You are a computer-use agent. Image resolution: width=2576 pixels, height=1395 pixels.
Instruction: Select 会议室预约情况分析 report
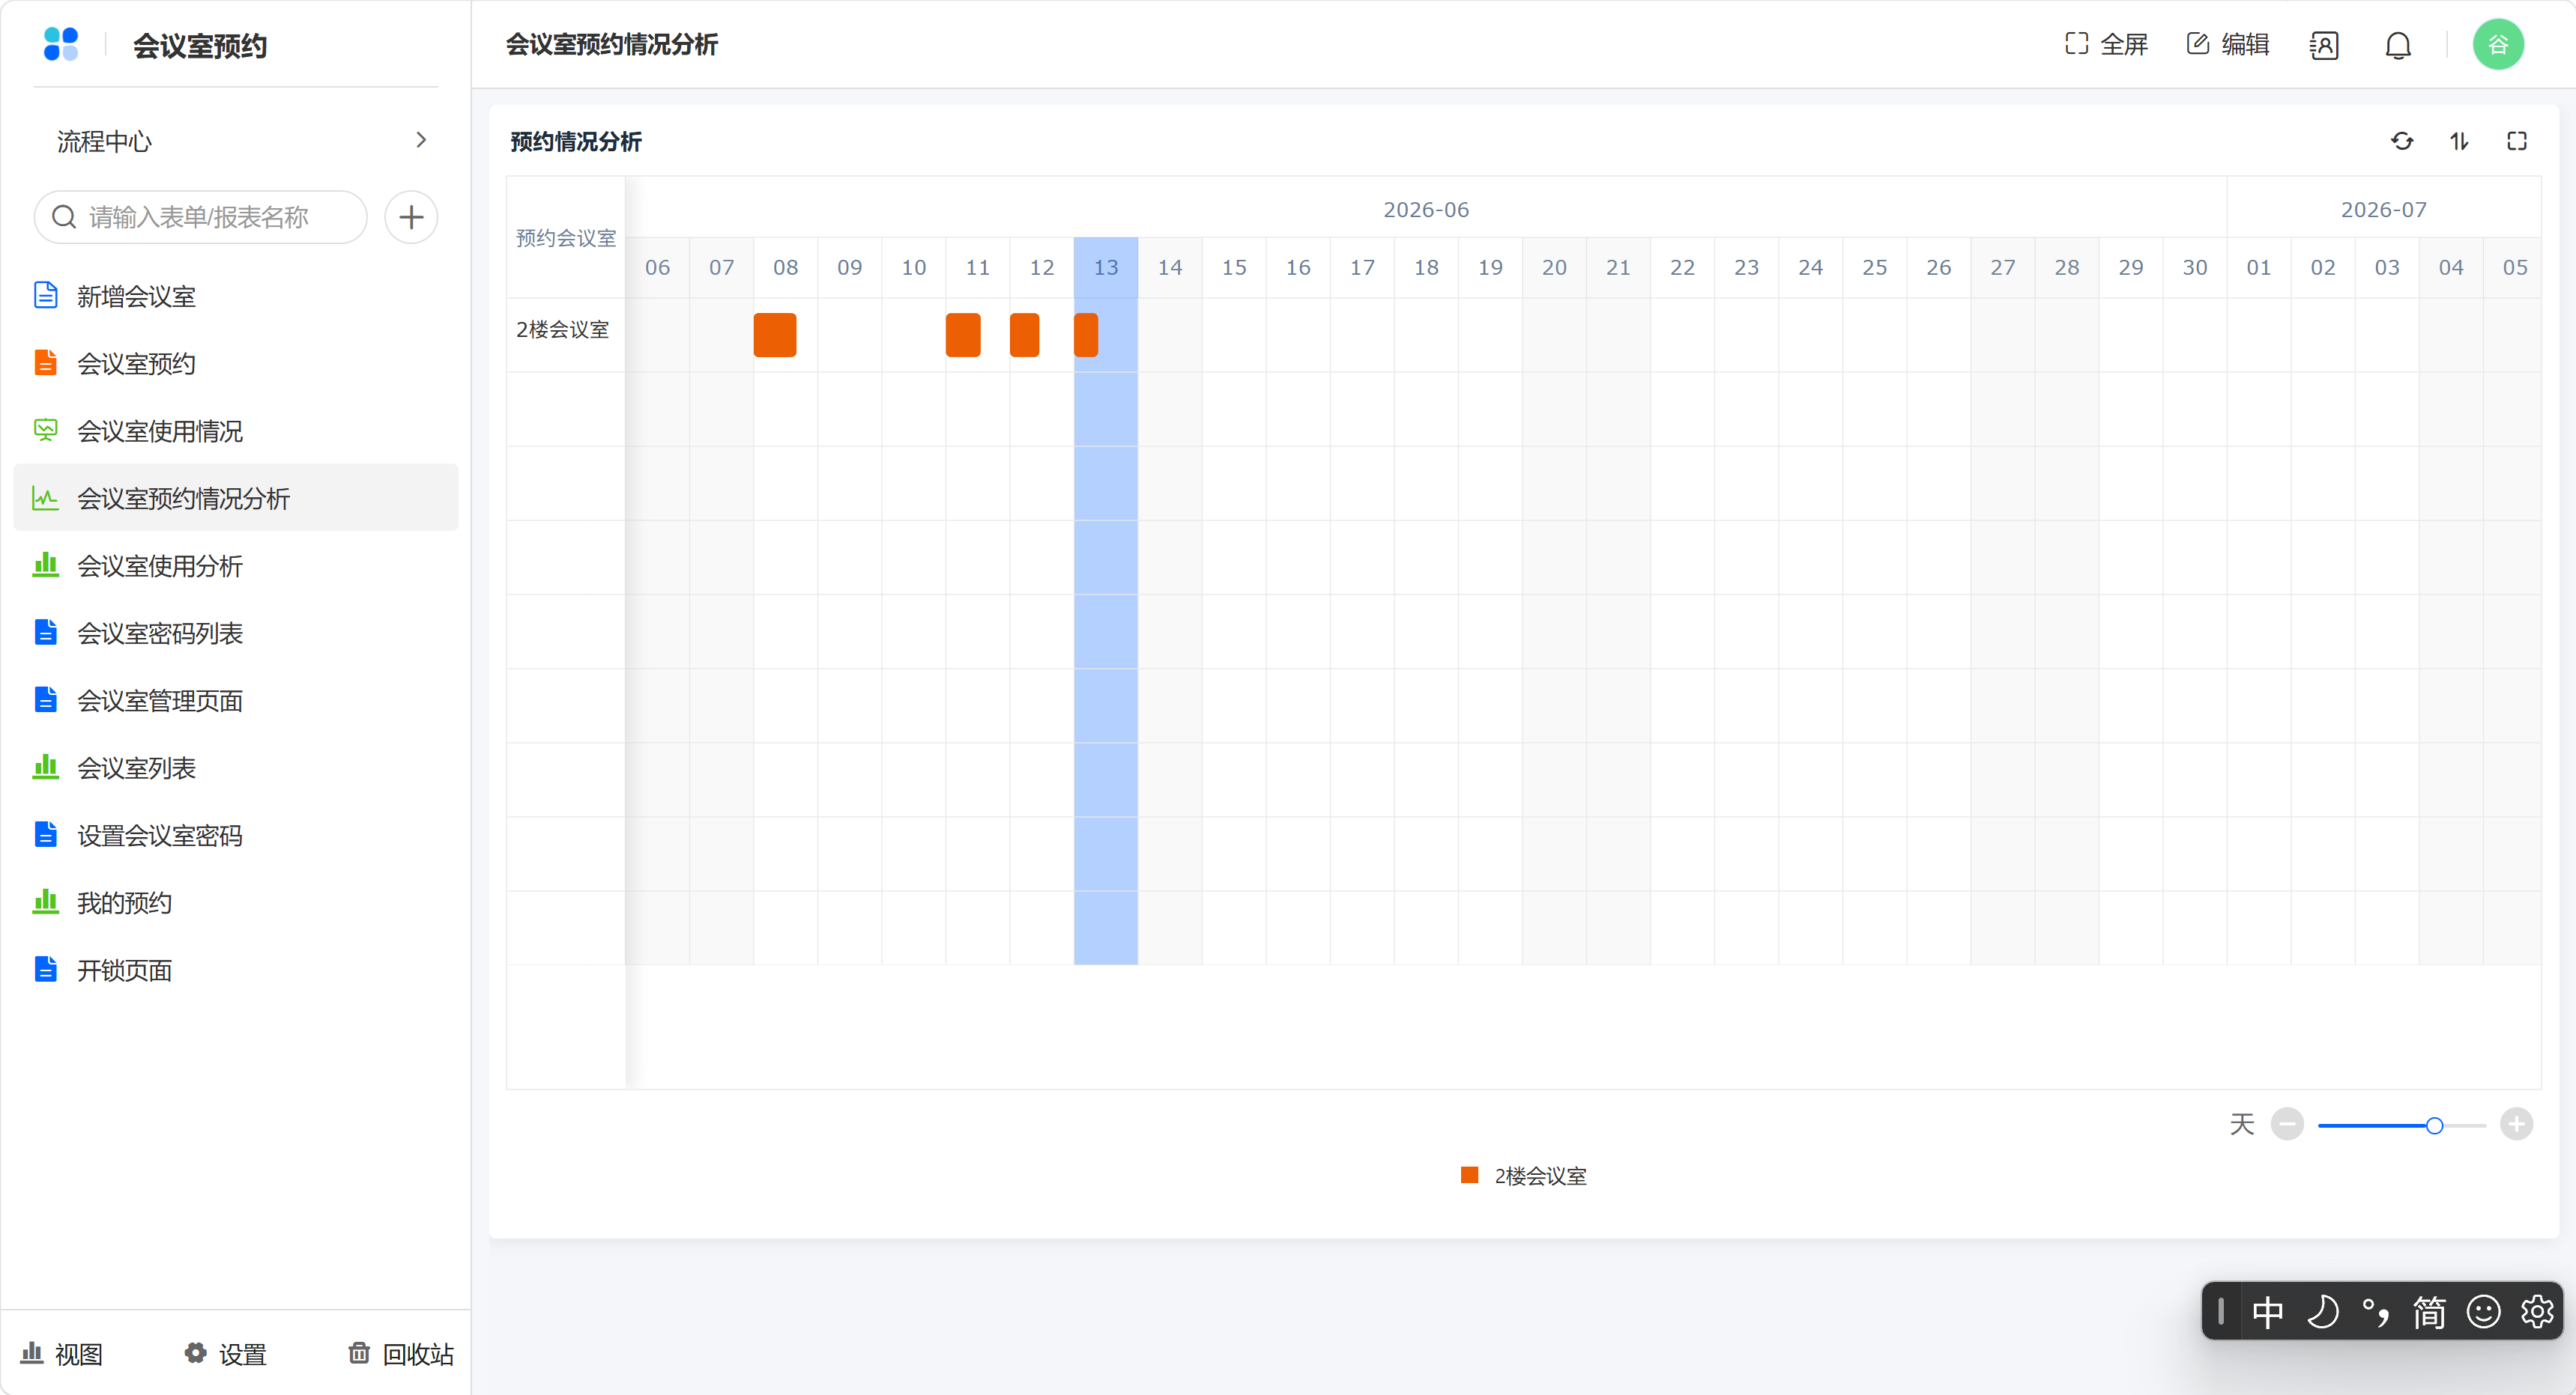(x=236, y=498)
